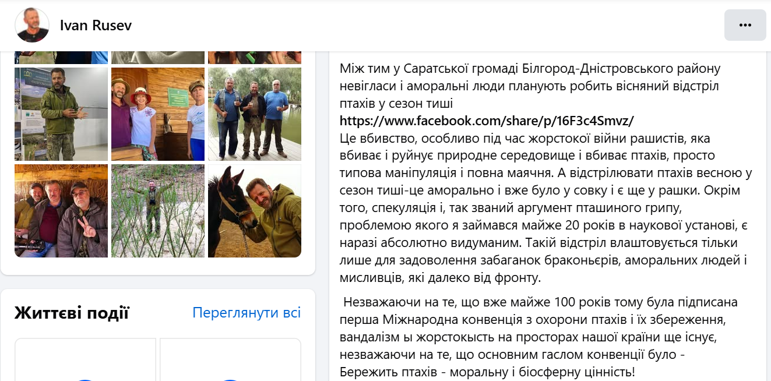Open the right life event card
Viewport: 771px width, 381px height.
(230, 359)
